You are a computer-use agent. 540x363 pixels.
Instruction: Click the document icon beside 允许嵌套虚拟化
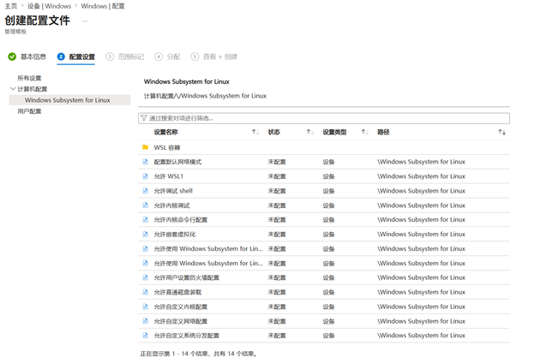[146, 235]
